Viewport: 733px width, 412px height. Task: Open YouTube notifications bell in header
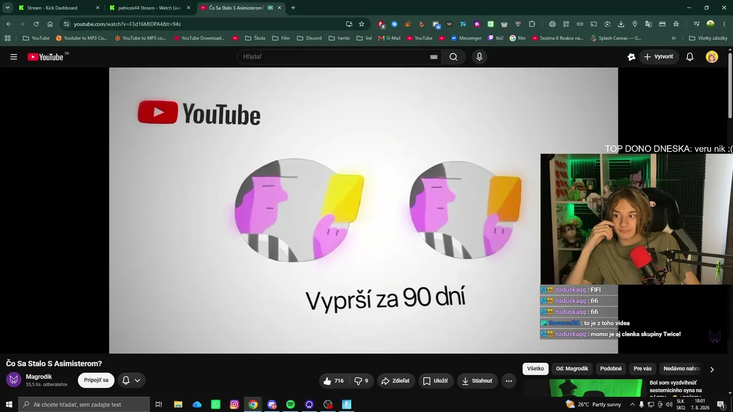click(690, 57)
